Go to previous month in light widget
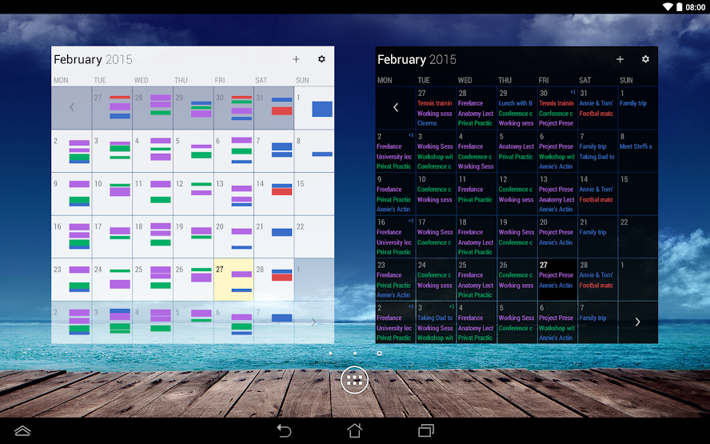This screenshot has height=444, width=710. pos(71,107)
